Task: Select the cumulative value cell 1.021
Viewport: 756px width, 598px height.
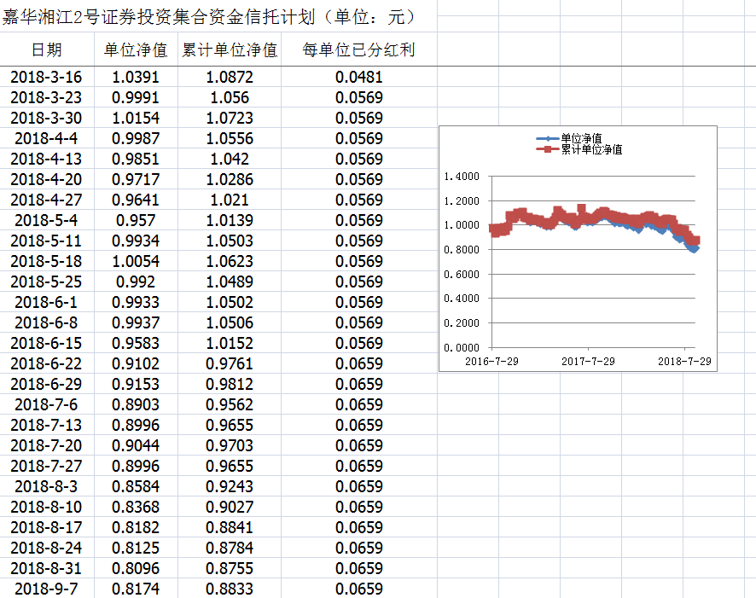Action: (230, 200)
